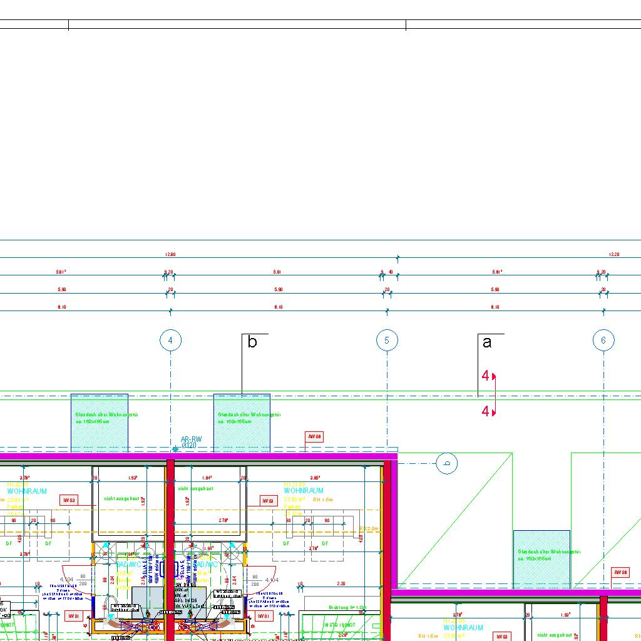641x641 pixels.
Task: Select the leftmost hatched Glasdach rectangle
Action: click(x=99, y=423)
